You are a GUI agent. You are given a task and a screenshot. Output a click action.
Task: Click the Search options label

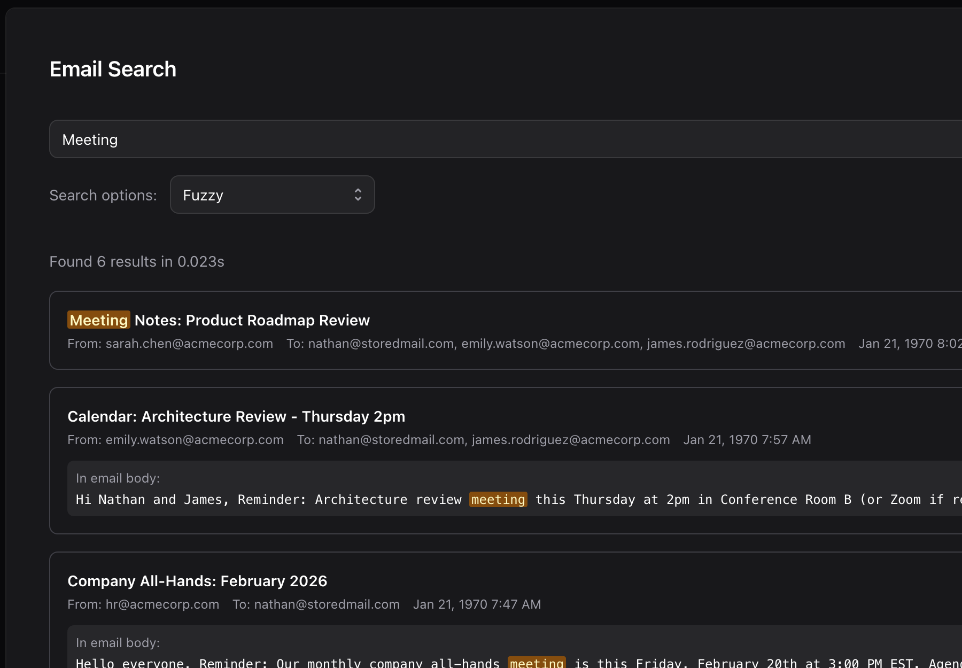(103, 196)
